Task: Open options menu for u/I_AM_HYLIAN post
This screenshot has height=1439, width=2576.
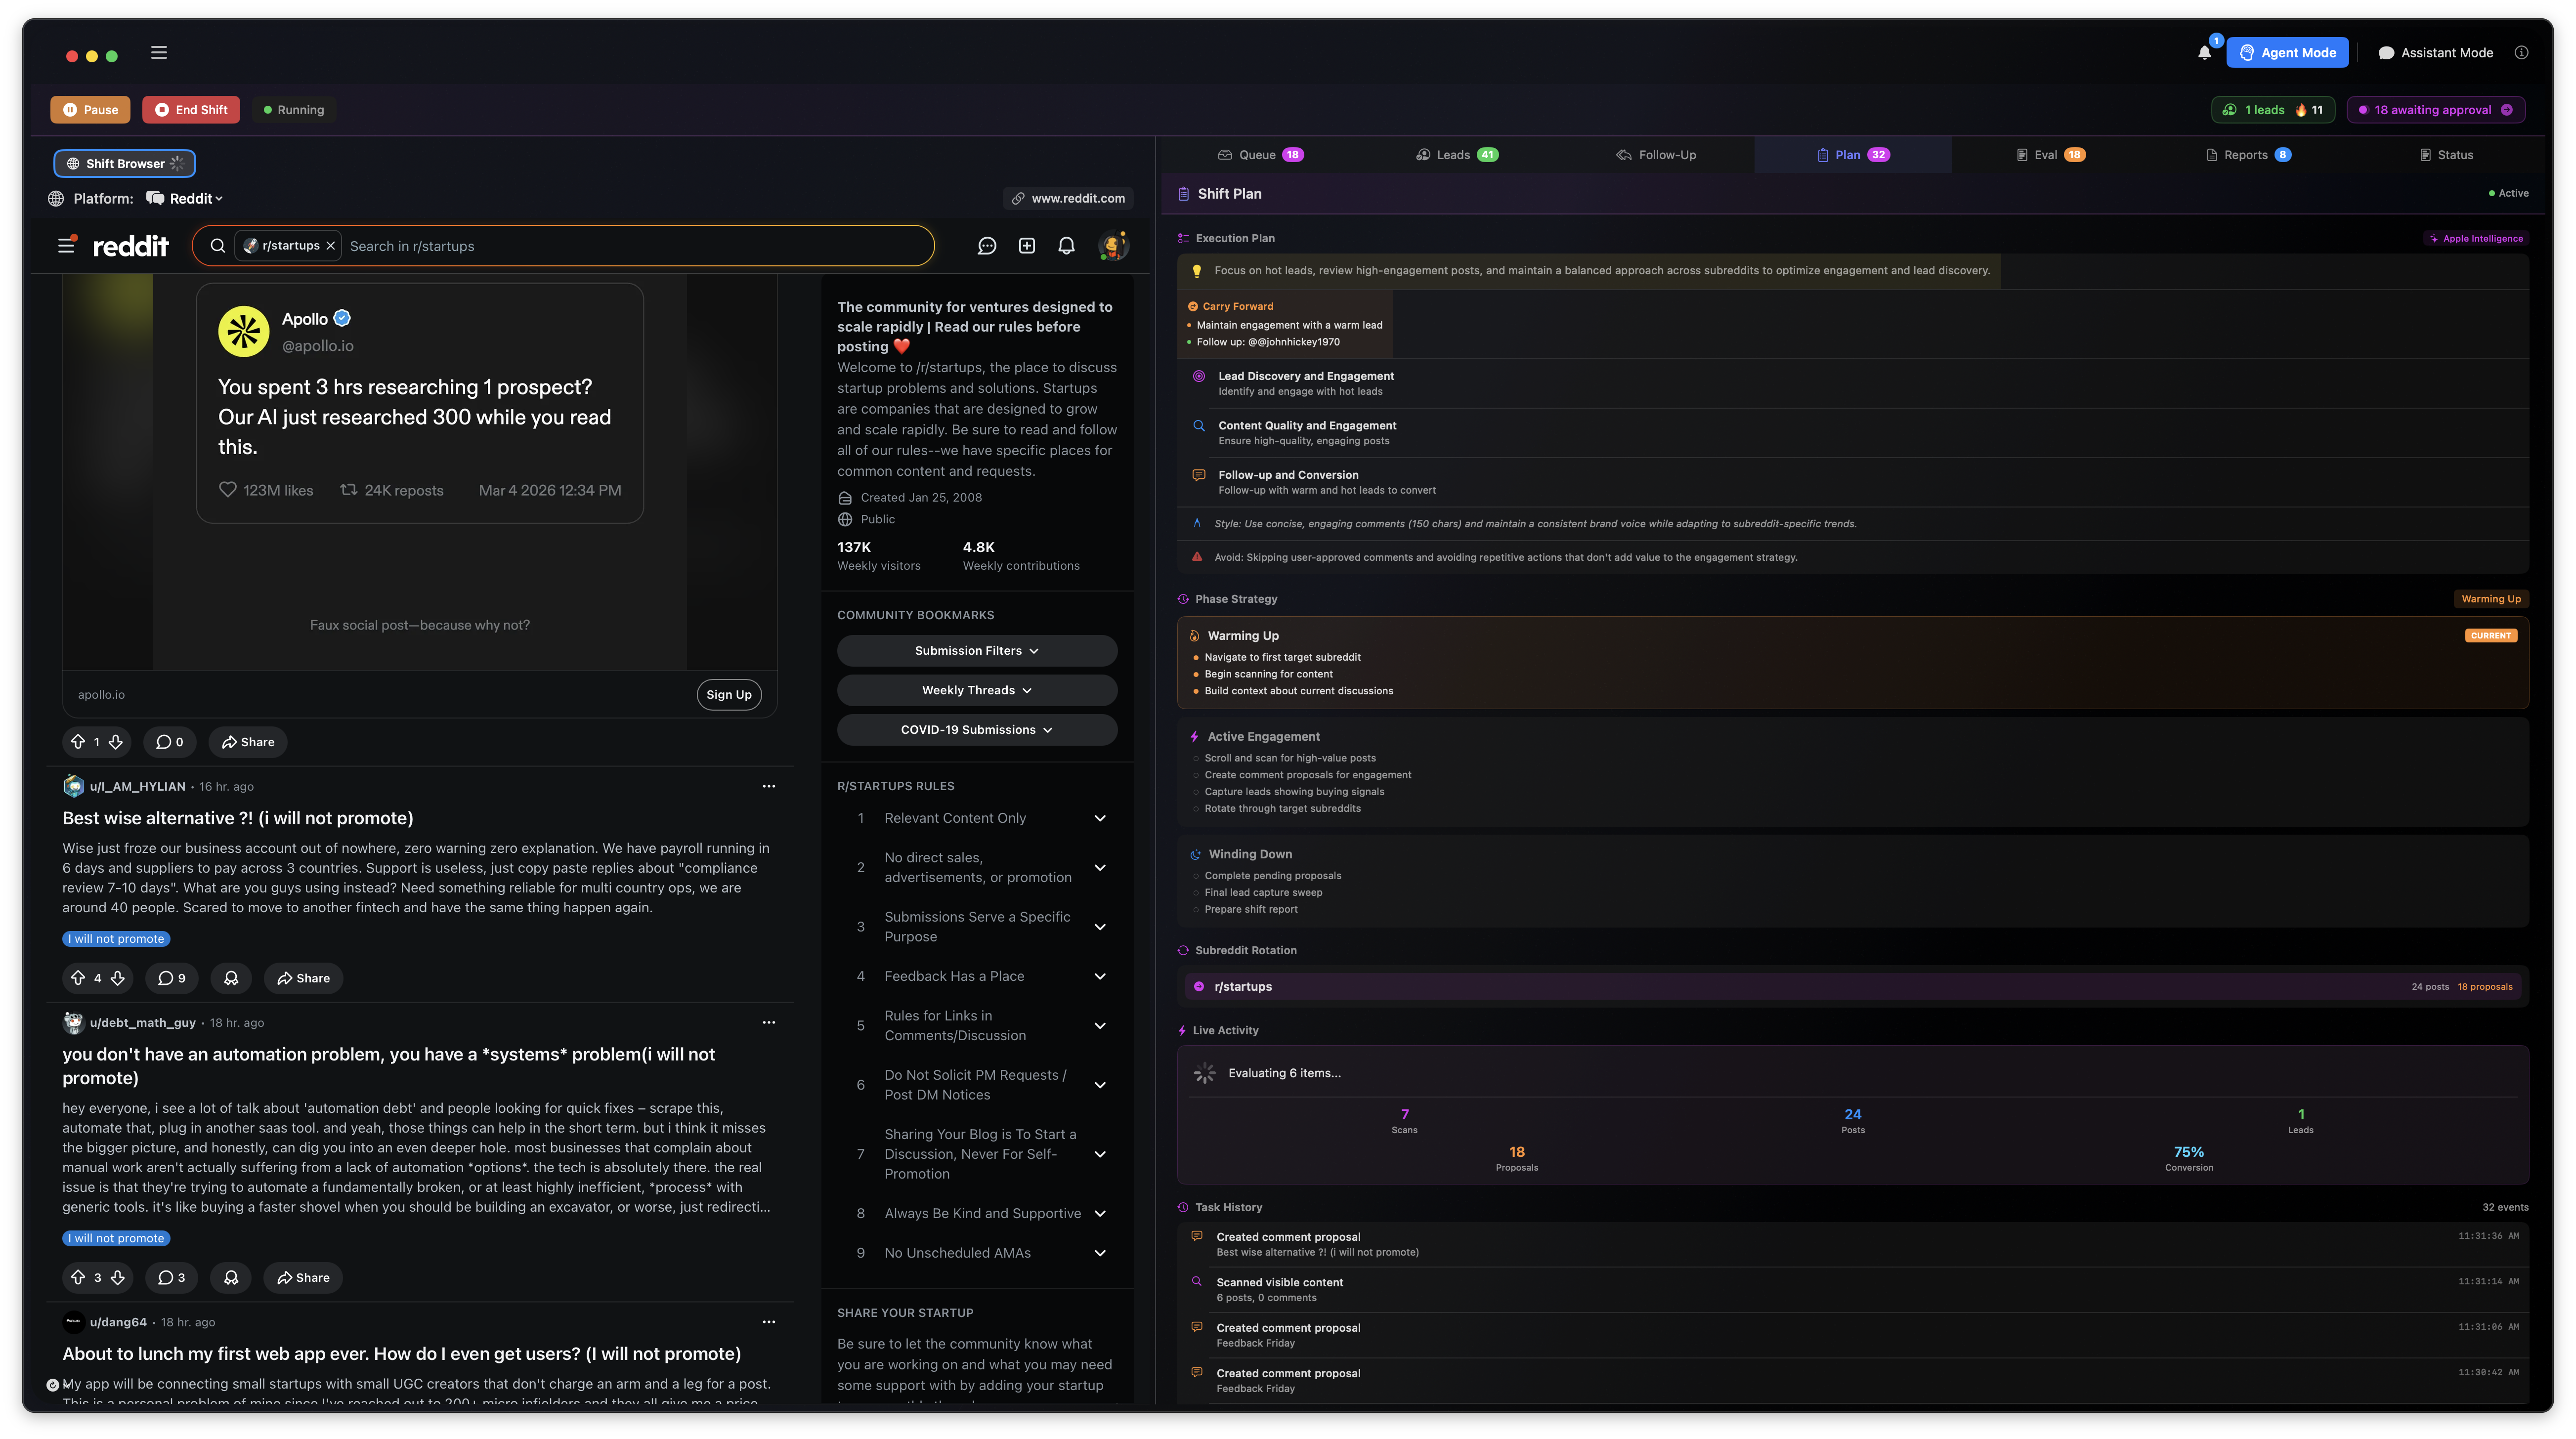Action: click(x=769, y=786)
